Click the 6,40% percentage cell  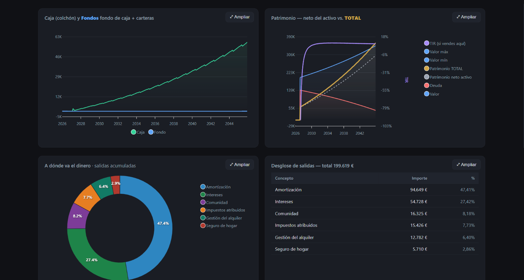click(x=469, y=237)
